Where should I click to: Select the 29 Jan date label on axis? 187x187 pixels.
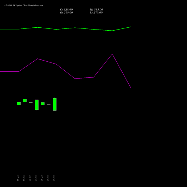(54, 178)
